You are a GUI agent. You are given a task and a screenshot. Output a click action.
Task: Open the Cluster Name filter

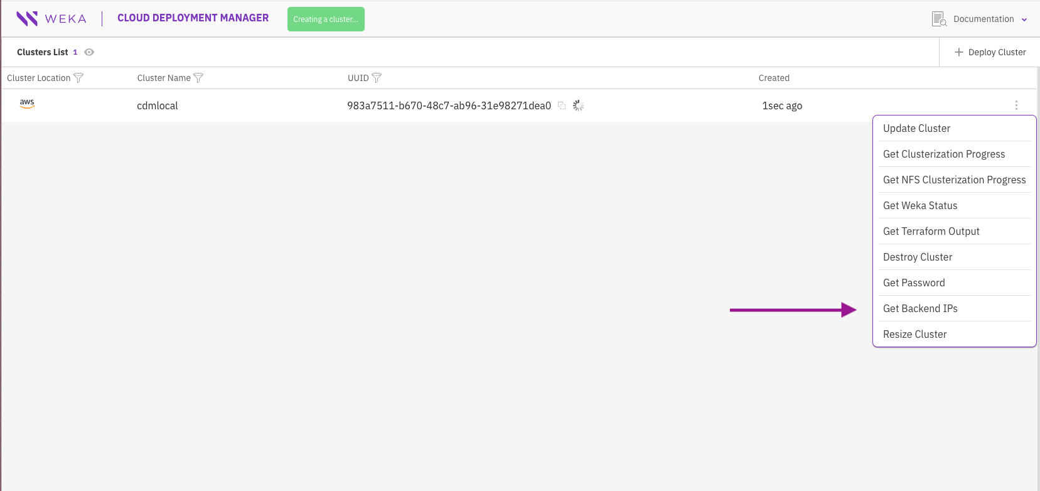tap(198, 78)
